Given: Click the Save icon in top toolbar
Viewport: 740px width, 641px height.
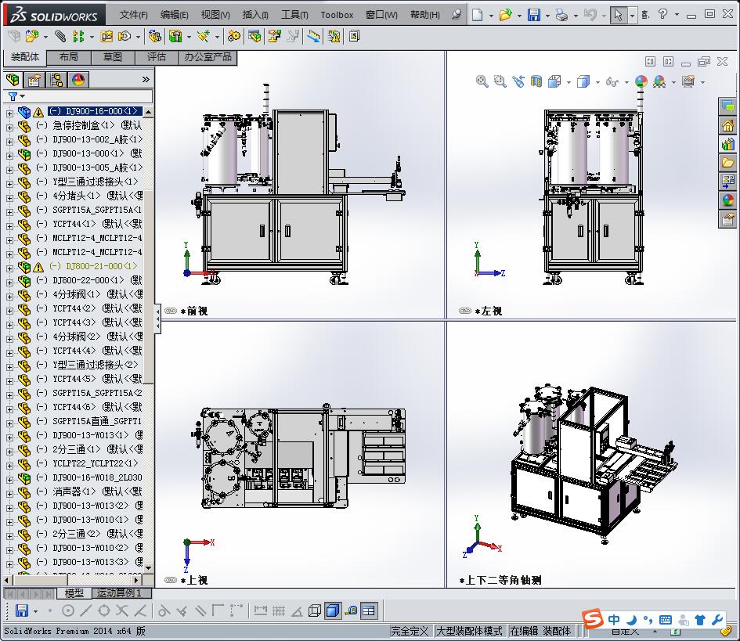Looking at the screenshot, I should [534, 15].
